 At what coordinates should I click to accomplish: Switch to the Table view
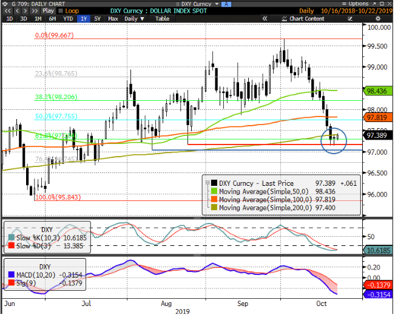coord(162,19)
